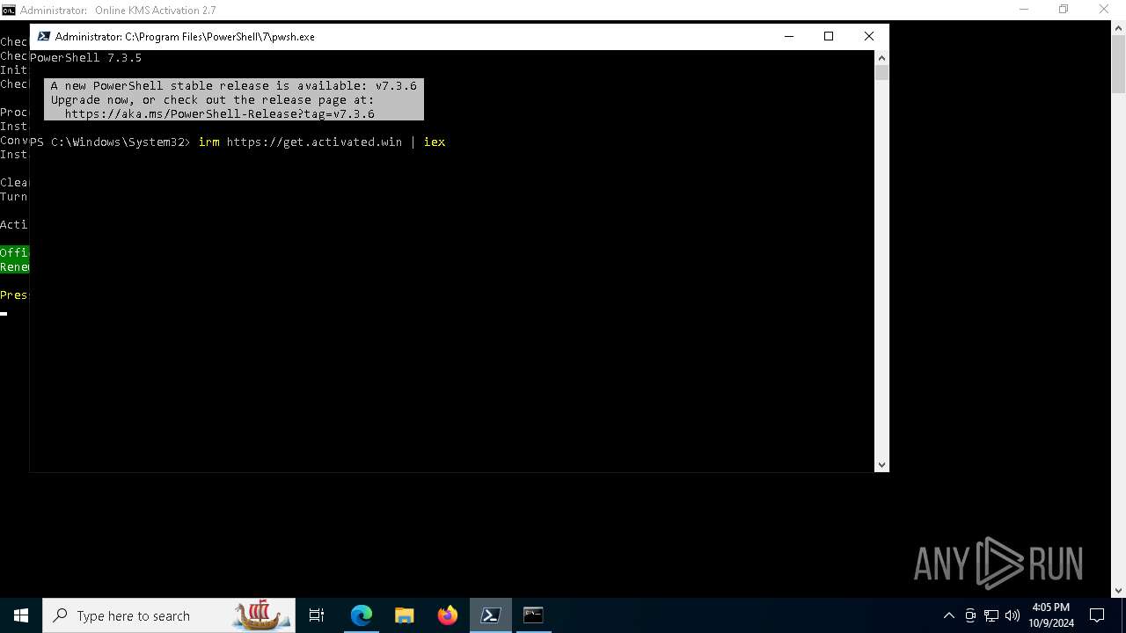1126x633 pixels.
Task: Click the security tray icon beside the network icon
Action: [x=970, y=615]
